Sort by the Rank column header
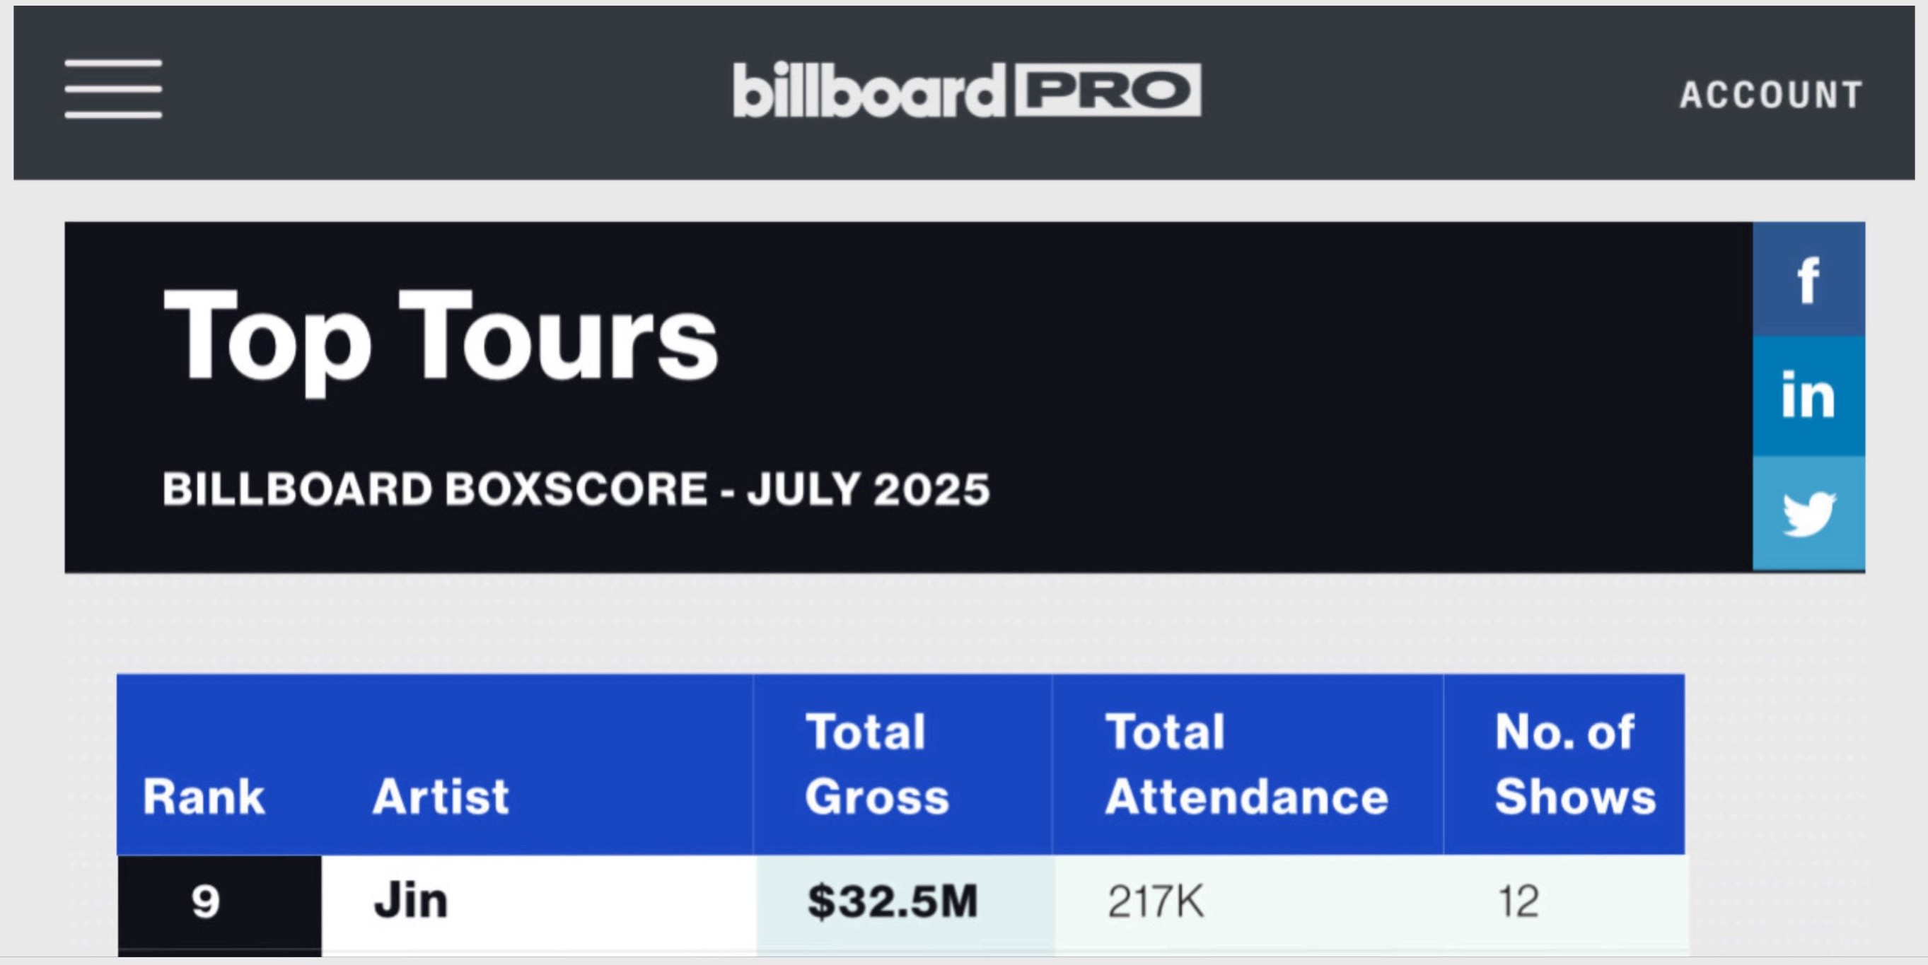This screenshot has width=1928, height=965. pyautogui.click(x=204, y=795)
